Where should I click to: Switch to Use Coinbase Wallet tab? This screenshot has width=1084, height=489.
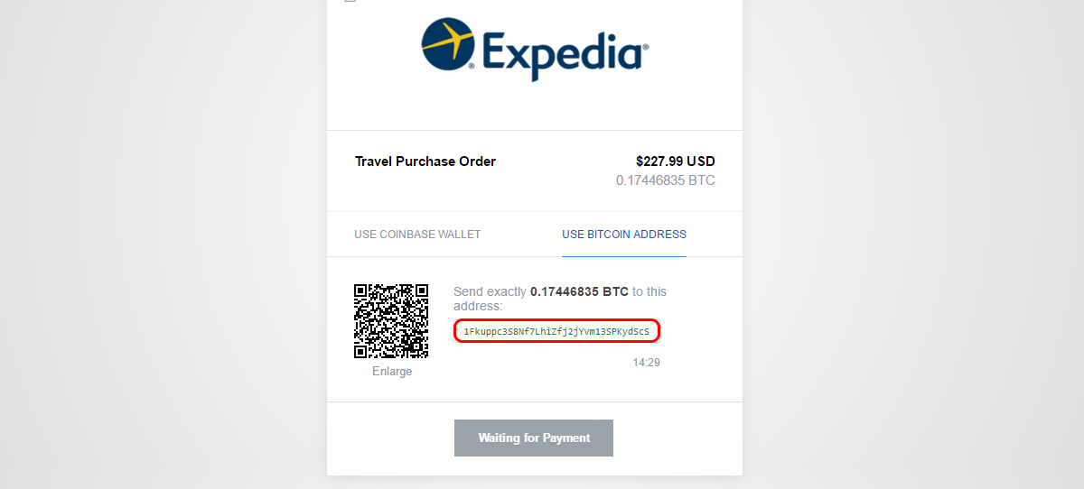pyautogui.click(x=417, y=235)
